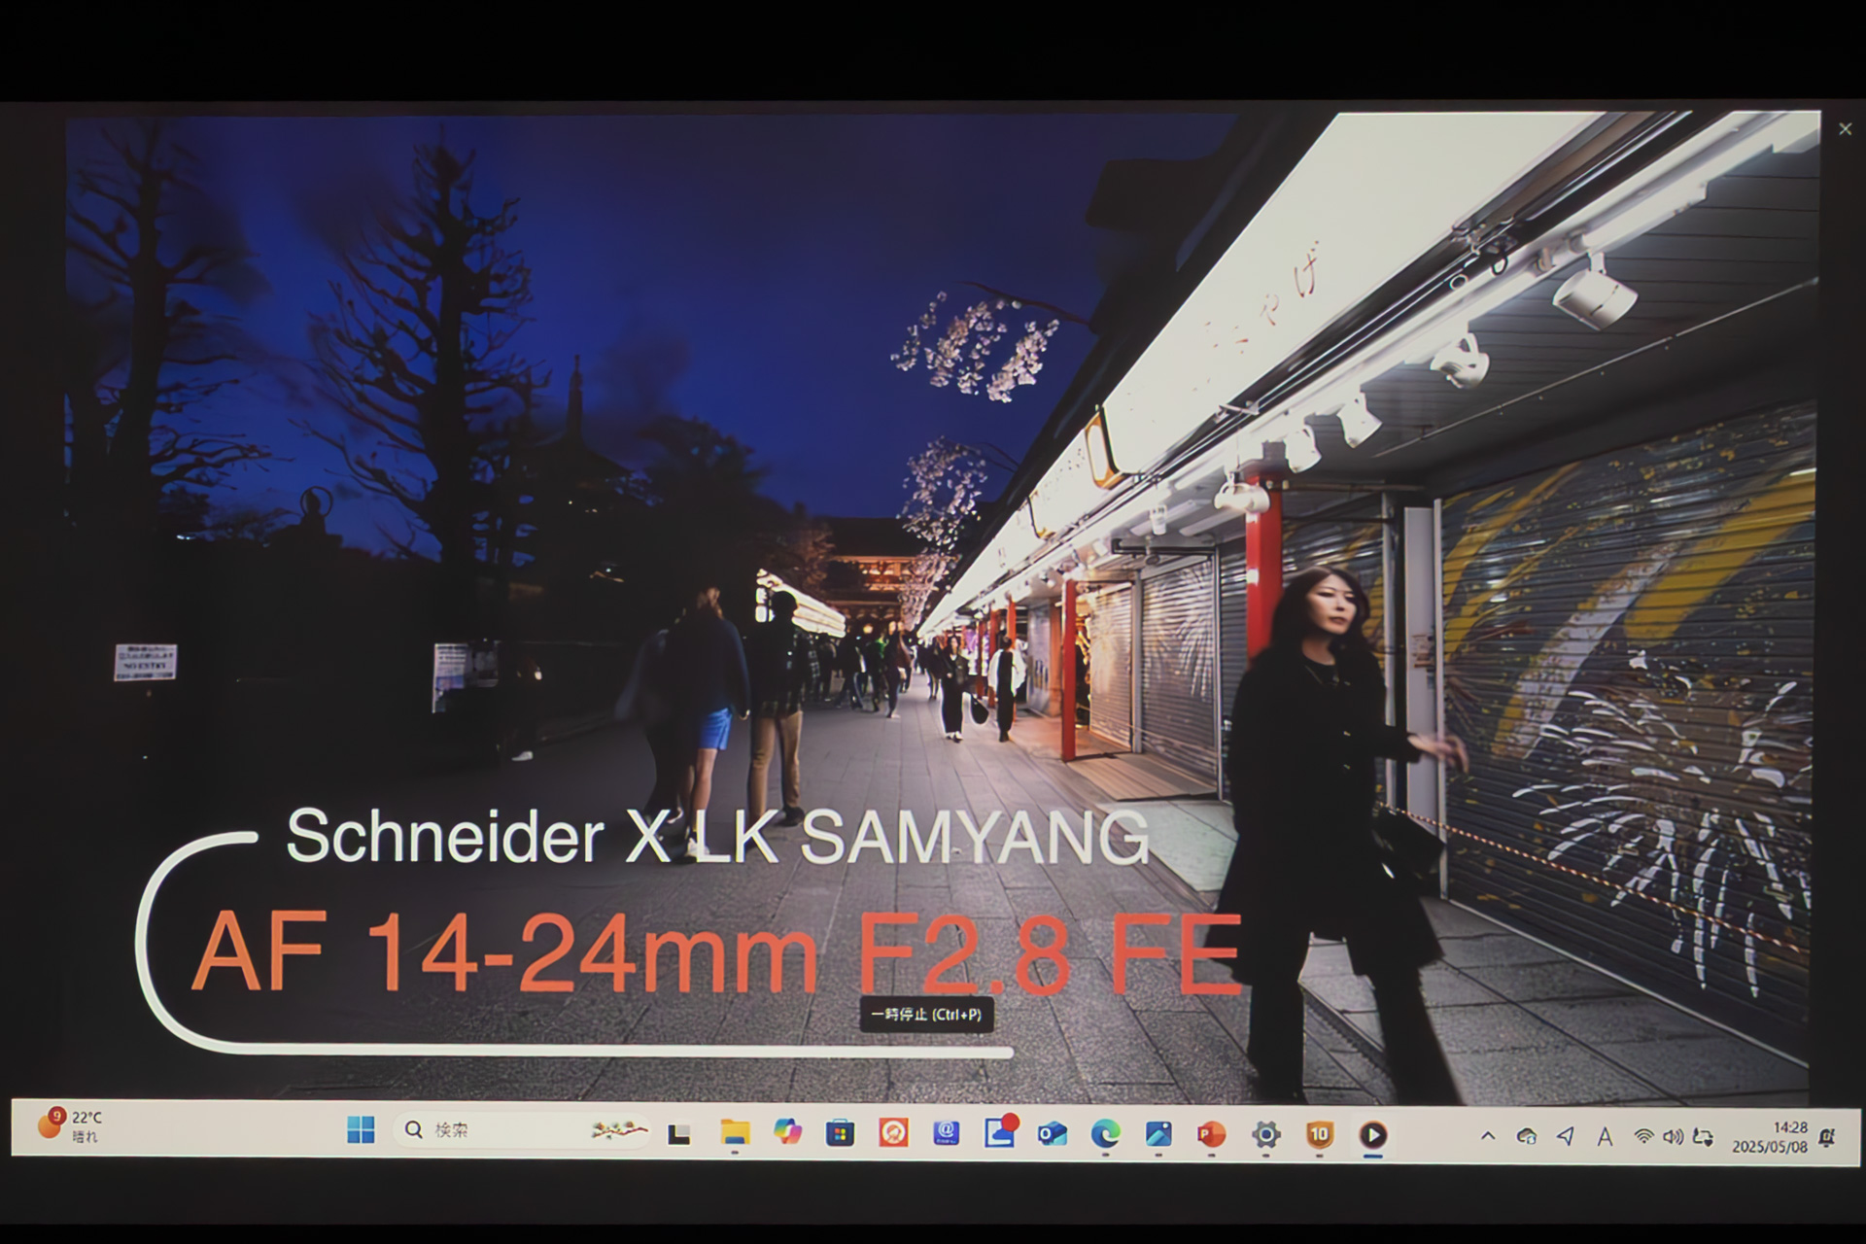Switch to PowerPoint in taskbar

[x=1211, y=1134]
